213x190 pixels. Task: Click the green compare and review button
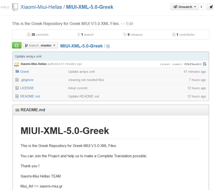pyautogui.click(x=16, y=45)
